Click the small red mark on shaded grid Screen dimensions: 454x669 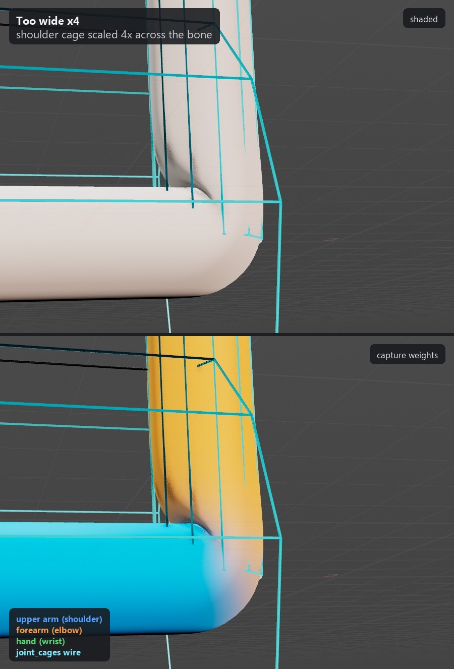pos(331,240)
